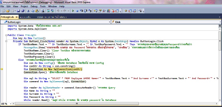Click 'Dim Surname As String' line

tap(41, 94)
